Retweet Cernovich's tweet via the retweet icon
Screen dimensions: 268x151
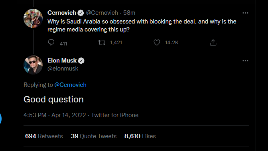pos(102,42)
